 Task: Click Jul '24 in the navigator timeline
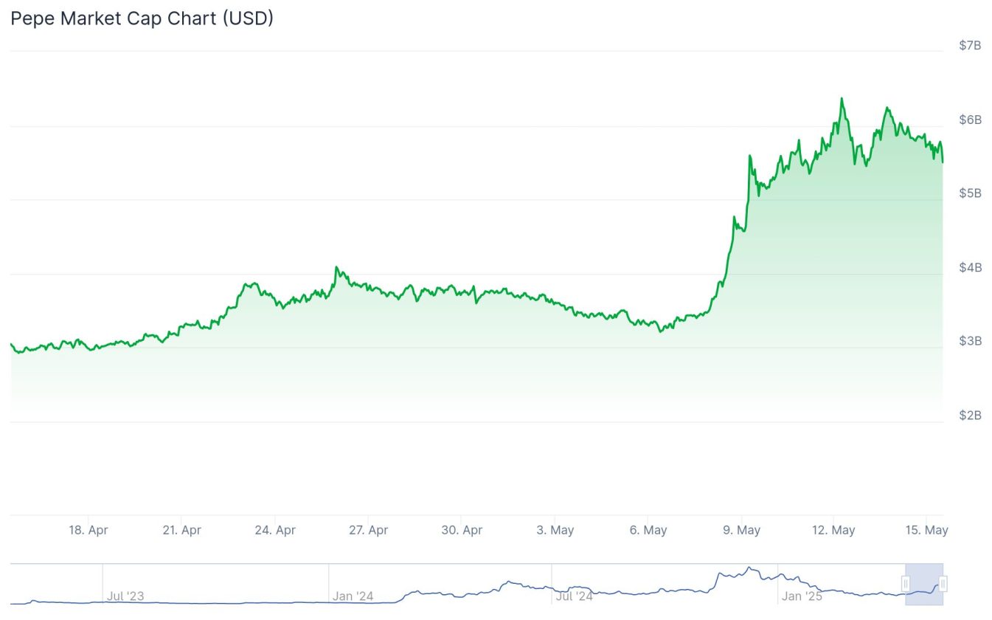[x=575, y=596]
